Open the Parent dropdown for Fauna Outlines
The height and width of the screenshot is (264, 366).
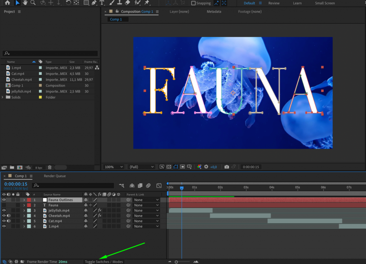146,200
